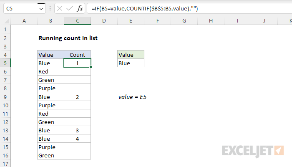Select row 1 header
This screenshot has width=292, height=167.
5,30
